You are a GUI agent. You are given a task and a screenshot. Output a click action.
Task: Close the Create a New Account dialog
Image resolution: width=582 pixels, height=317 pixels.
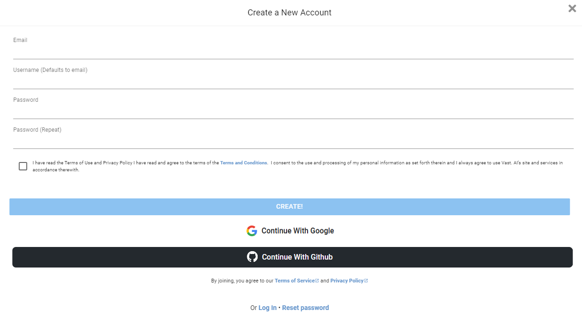coord(572,8)
